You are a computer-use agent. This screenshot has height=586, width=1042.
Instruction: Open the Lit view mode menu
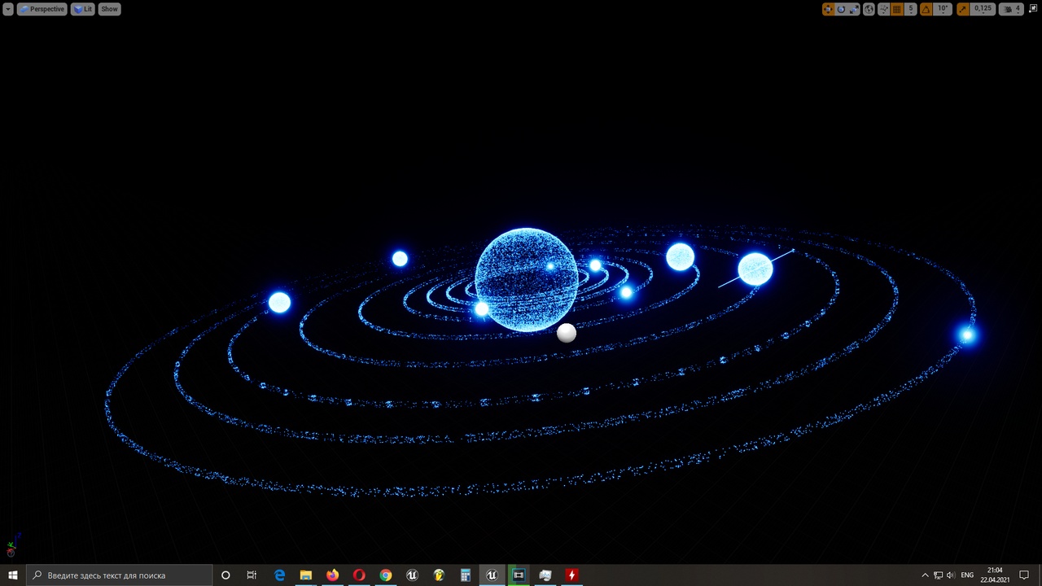tap(82, 9)
